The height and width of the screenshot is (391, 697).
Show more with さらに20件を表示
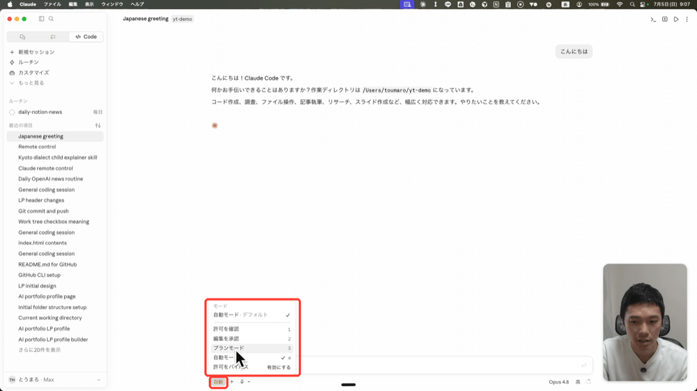(x=39, y=350)
